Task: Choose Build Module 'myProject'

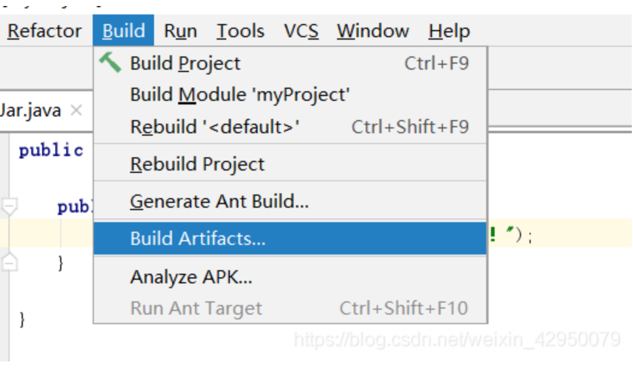Action: coord(239,95)
